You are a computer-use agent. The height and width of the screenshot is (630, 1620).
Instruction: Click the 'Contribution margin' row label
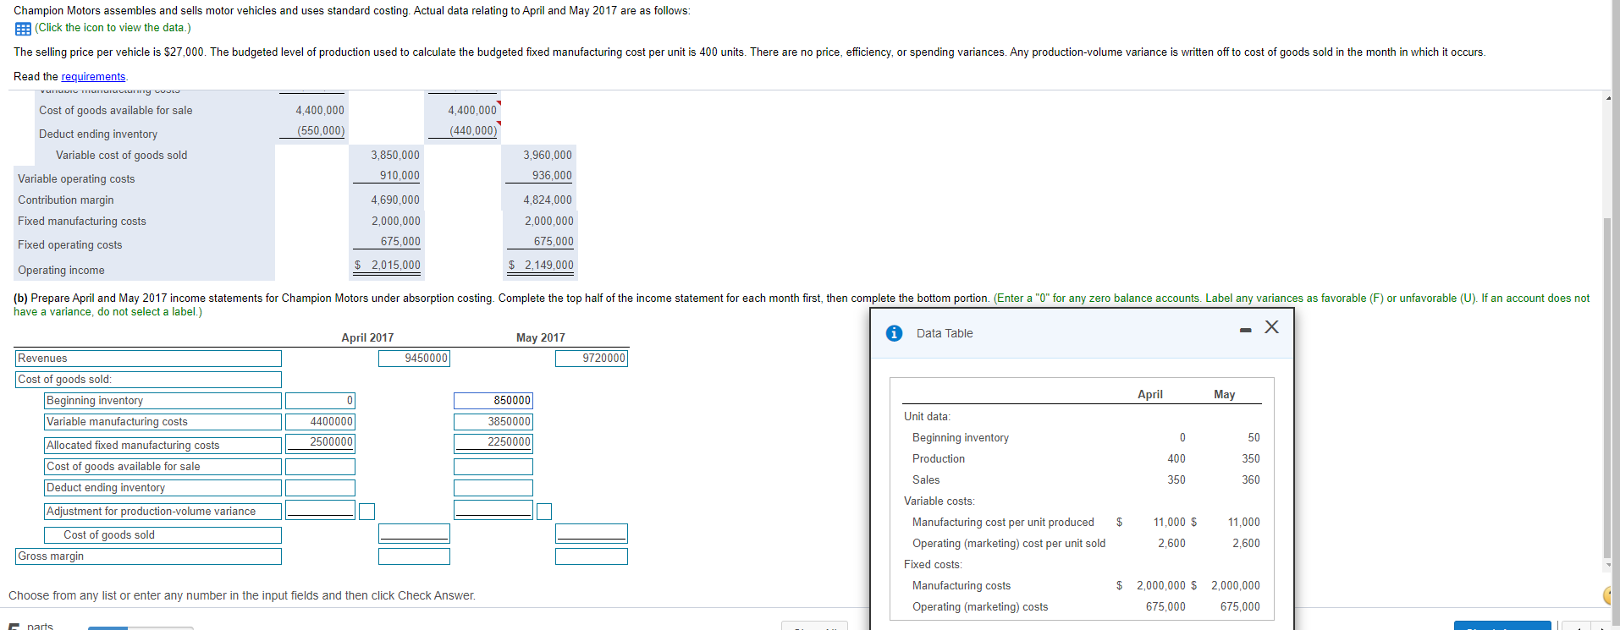coord(66,200)
